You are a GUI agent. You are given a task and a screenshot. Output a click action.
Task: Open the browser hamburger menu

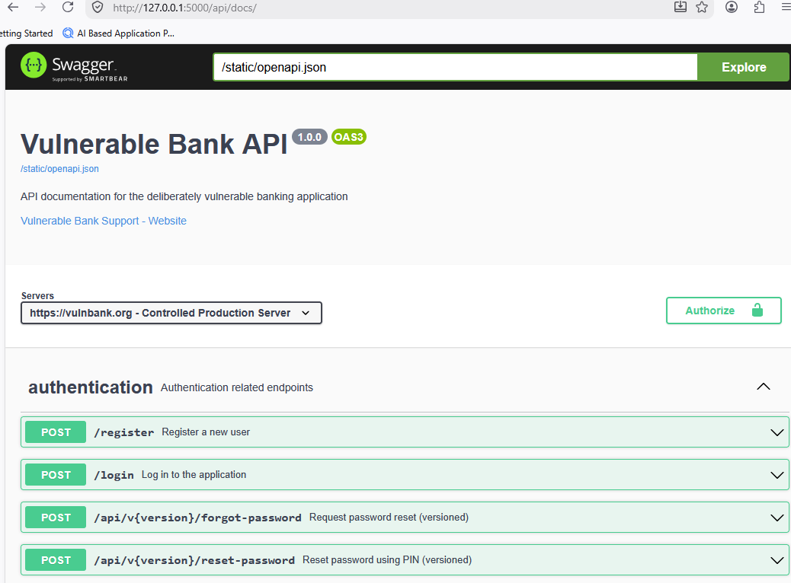[786, 7]
